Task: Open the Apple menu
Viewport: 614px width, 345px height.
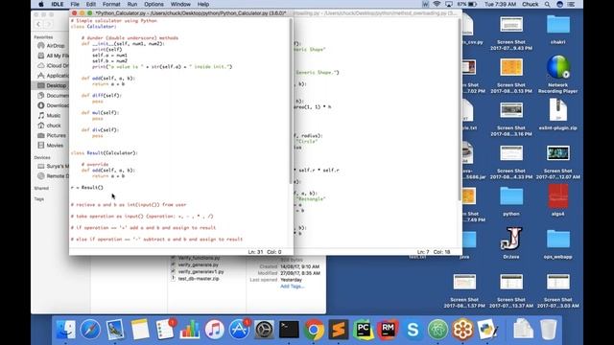Action: (41, 4)
